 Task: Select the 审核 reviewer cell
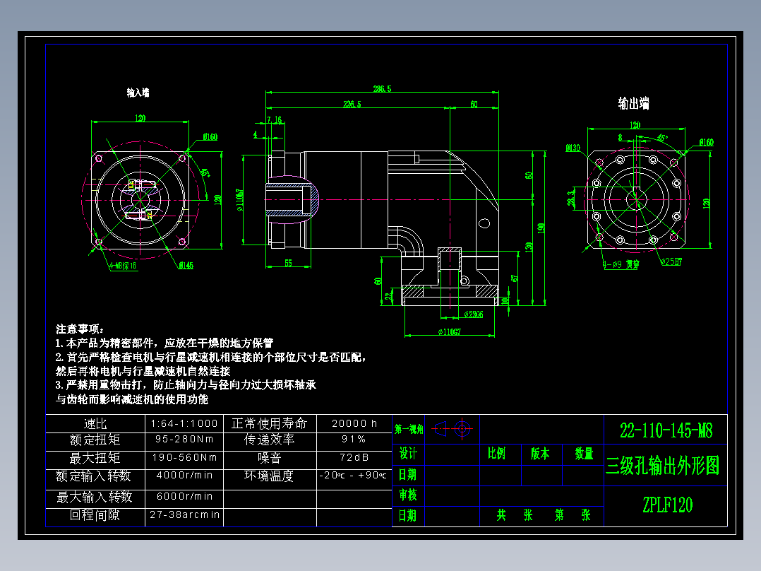[409, 493]
